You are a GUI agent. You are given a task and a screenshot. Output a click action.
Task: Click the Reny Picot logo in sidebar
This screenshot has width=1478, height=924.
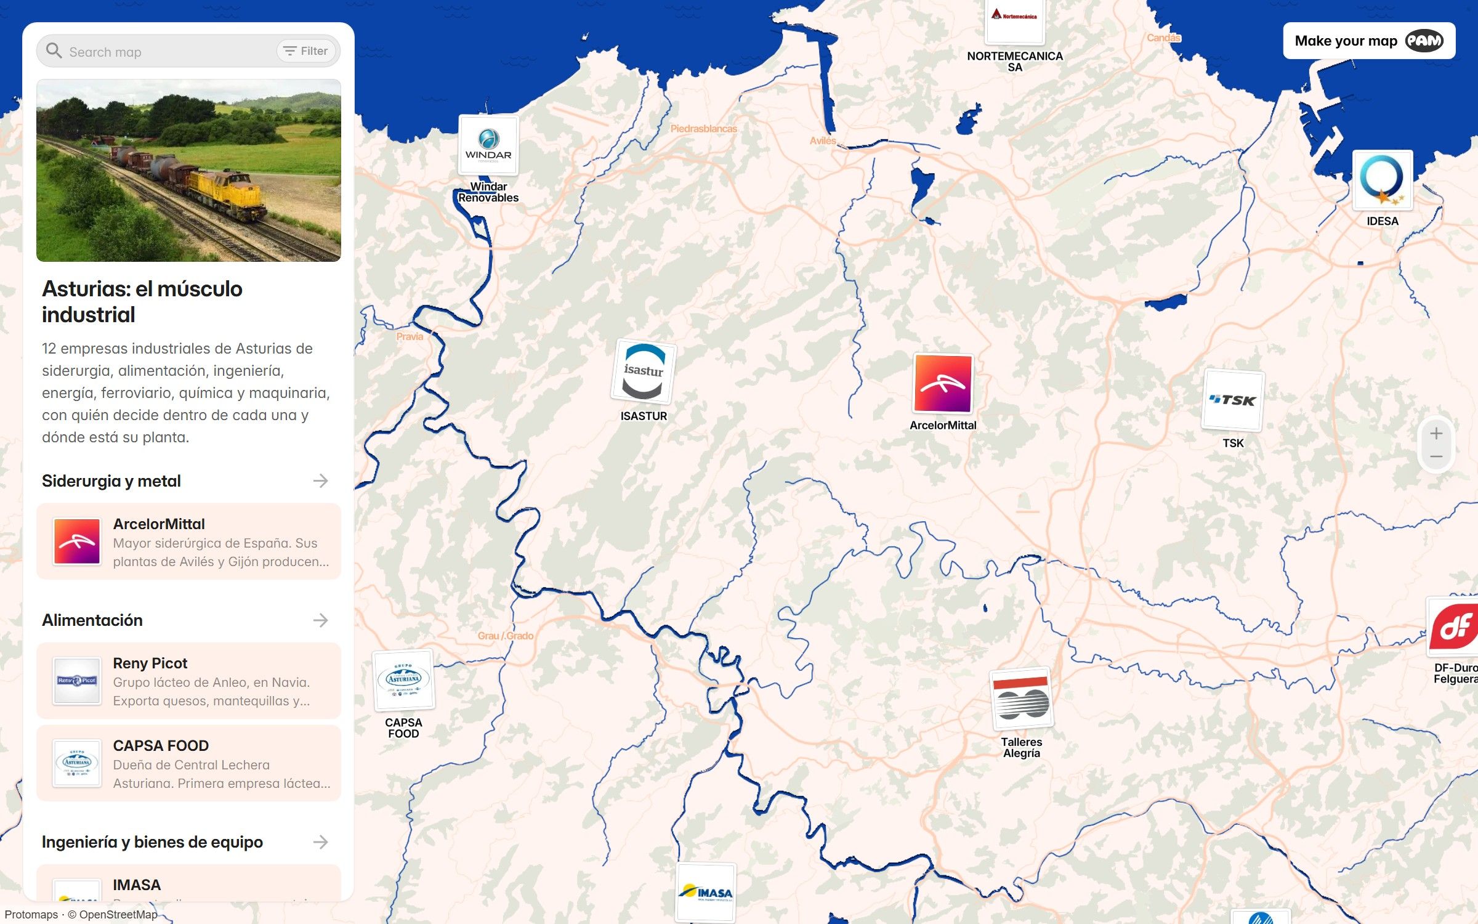tap(77, 681)
